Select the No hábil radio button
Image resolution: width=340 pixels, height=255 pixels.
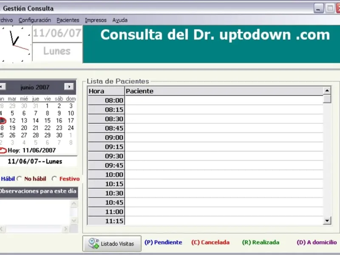point(19,178)
